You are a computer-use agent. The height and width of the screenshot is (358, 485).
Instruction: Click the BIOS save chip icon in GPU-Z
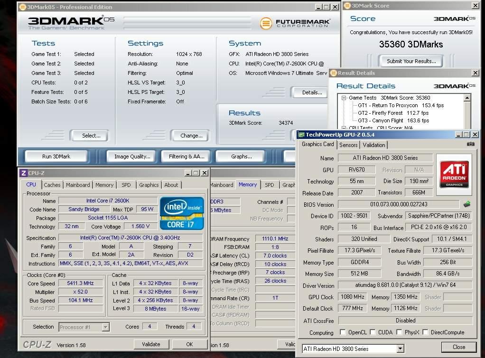point(467,204)
